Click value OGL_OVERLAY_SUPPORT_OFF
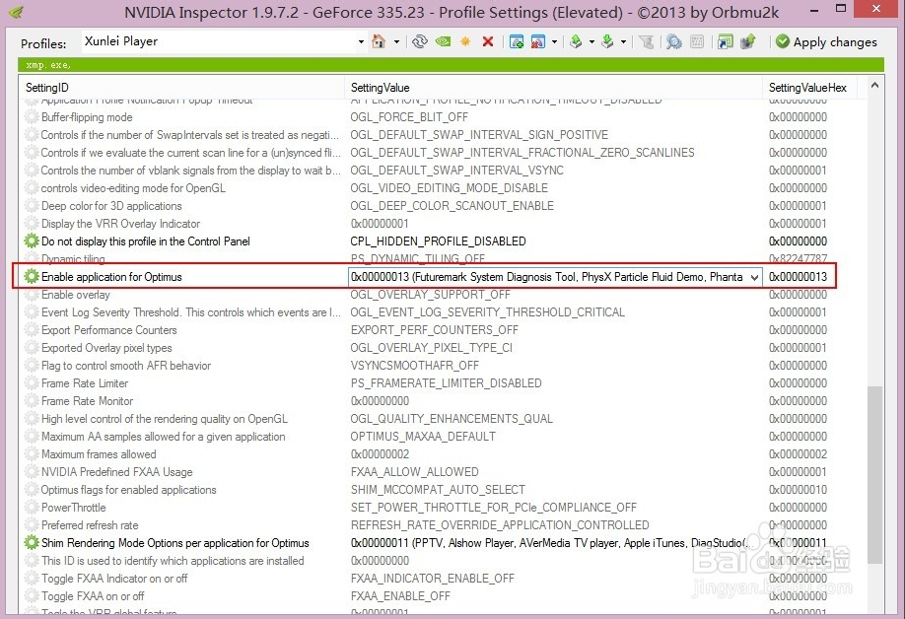 pyautogui.click(x=430, y=294)
